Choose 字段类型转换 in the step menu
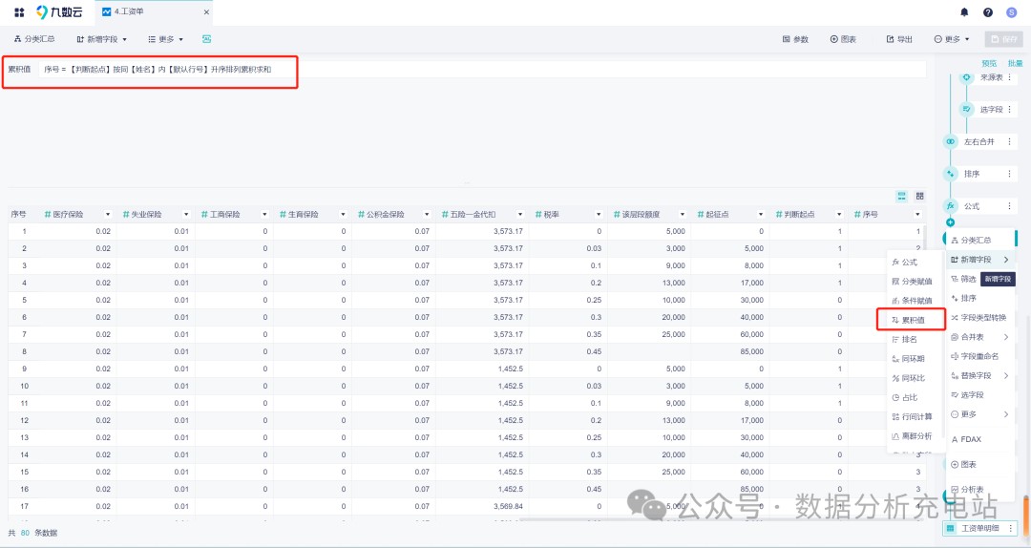The width and height of the screenshot is (1031, 548). point(980,318)
